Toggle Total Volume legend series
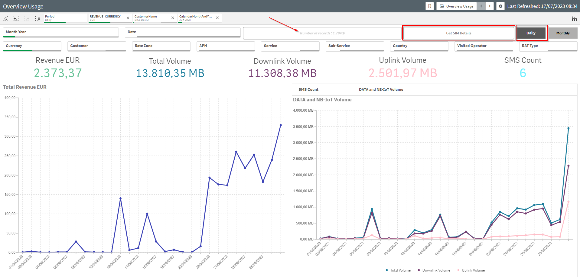The height and width of the screenshot is (280, 580). point(400,270)
